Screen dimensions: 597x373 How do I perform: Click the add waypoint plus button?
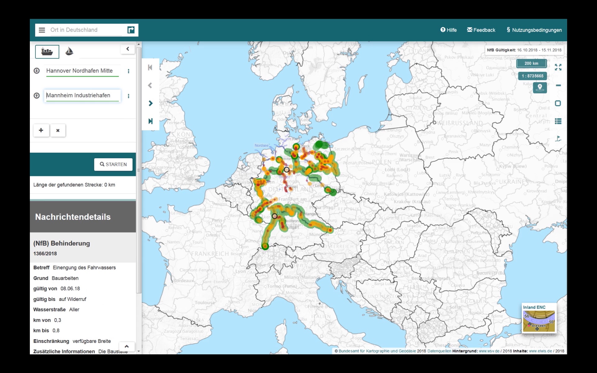pos(41,130)
